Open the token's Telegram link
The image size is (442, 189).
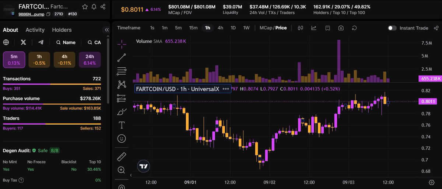pos(41,42)
